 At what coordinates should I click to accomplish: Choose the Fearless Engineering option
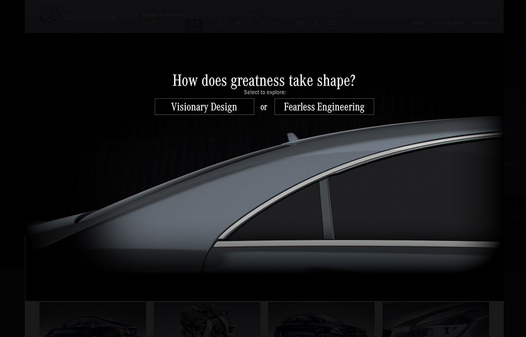point(324,106)
